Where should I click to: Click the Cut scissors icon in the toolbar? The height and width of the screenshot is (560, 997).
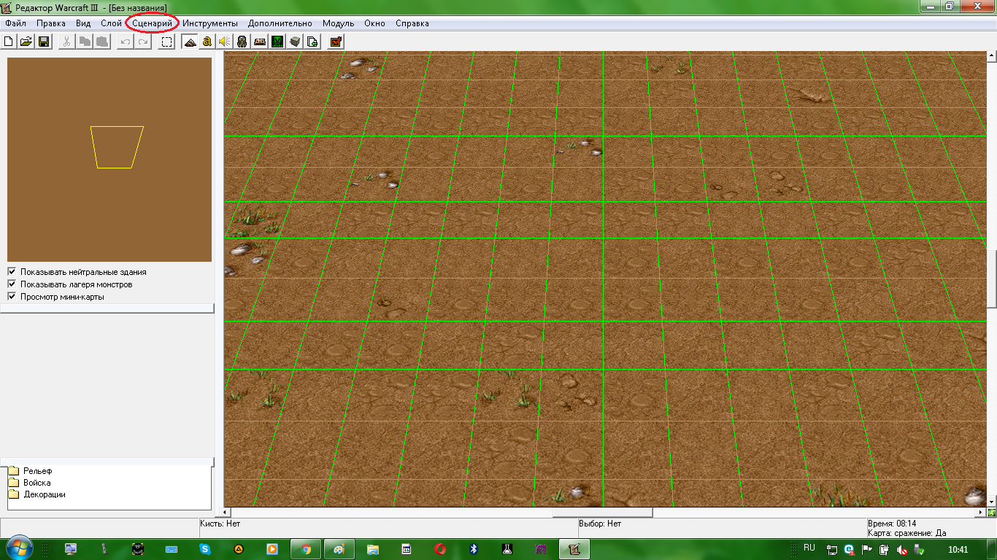pos(67,42)
